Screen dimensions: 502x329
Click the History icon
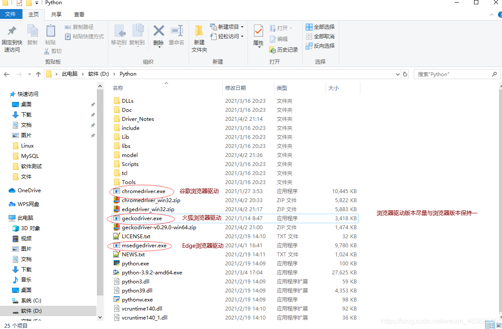273,50
